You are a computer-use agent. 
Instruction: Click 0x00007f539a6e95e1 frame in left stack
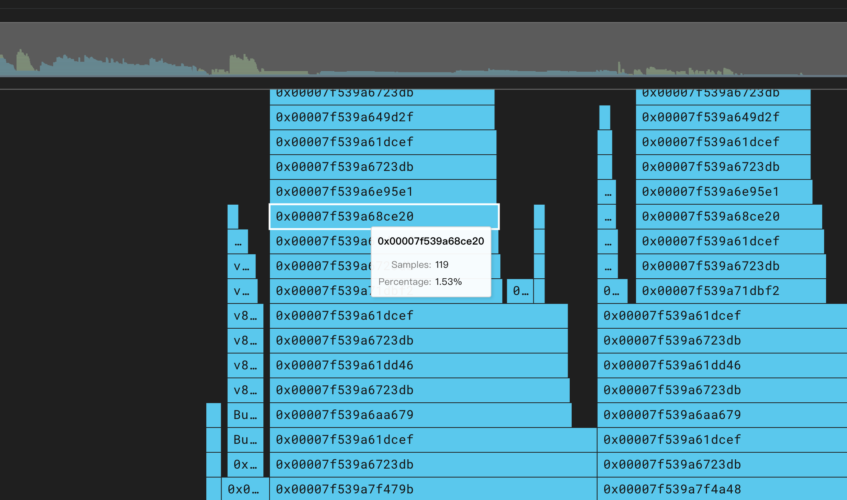coord(383,191)
